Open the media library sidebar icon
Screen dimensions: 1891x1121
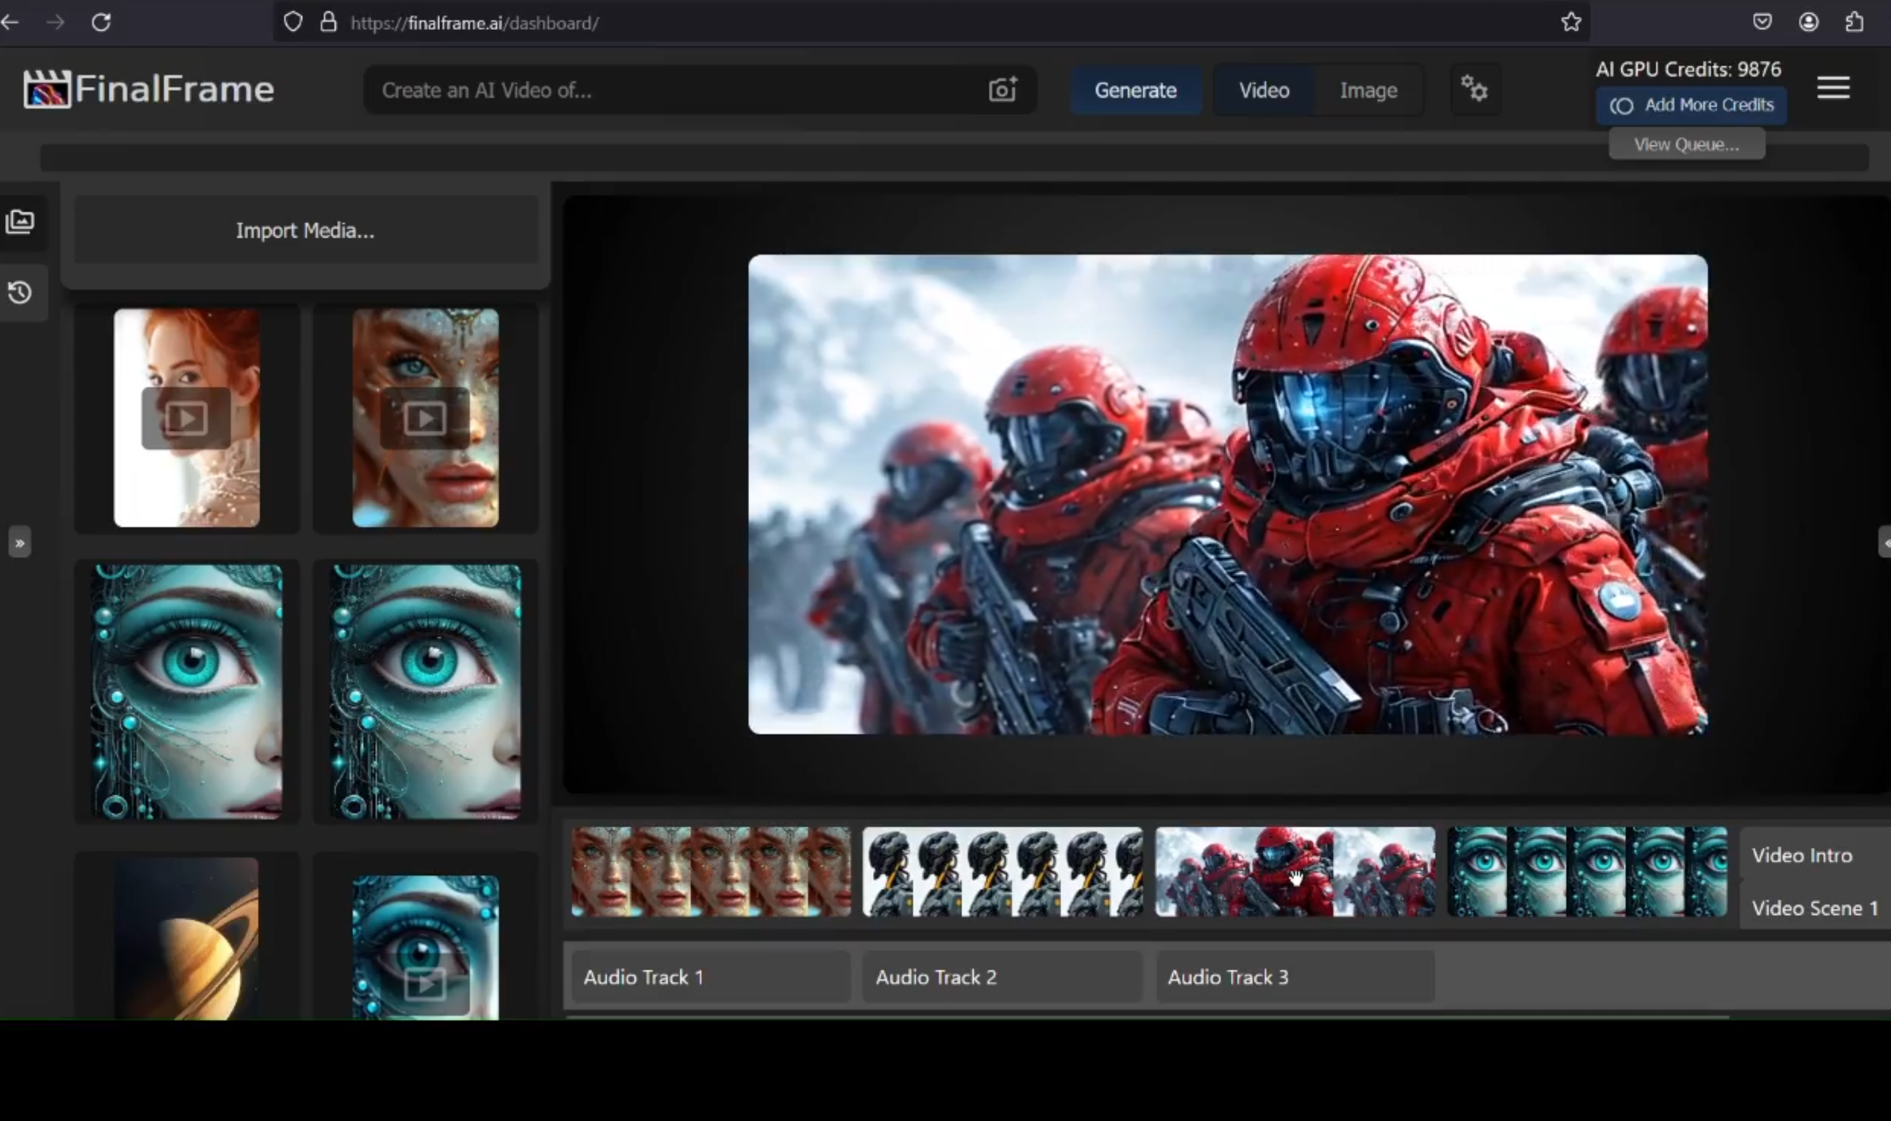point(20,222)
